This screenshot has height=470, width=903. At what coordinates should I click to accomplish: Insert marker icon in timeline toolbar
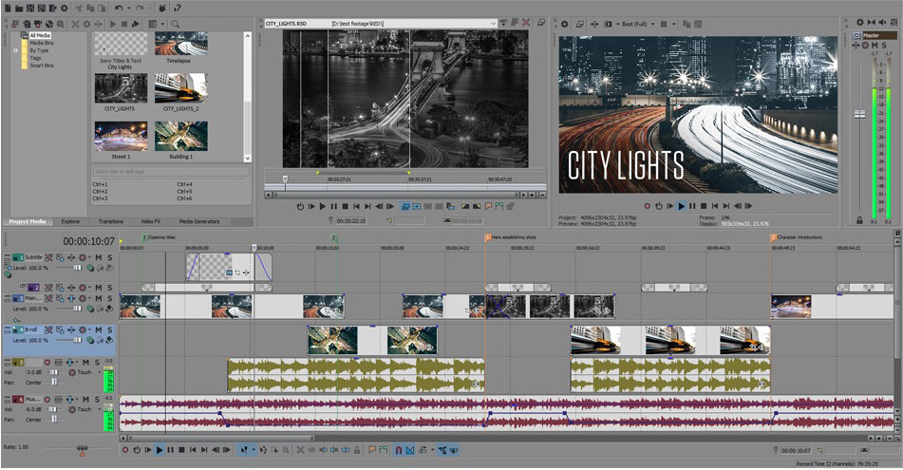[371, 450]
